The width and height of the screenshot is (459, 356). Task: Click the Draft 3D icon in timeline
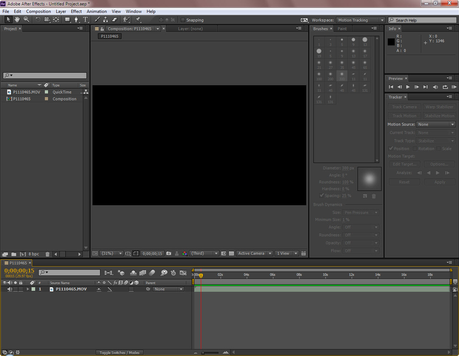pos(121,273)
